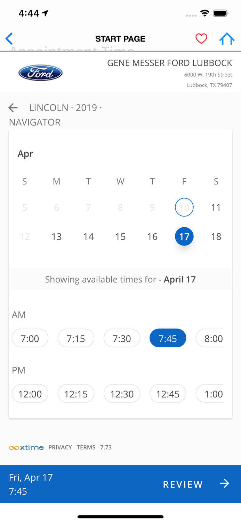Tap the circled date 10
Screen dimensions: 241x523
click(x=184, y=207)
